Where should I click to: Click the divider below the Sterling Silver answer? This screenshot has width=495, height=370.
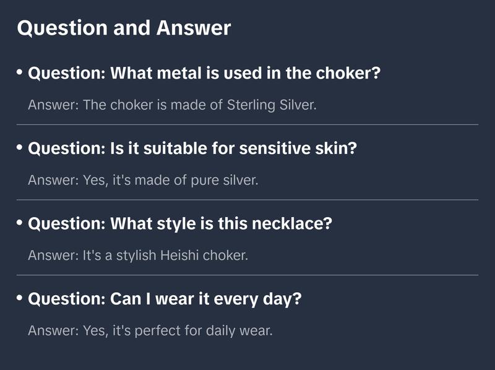tap(247, 124)
